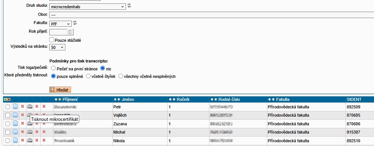Click the Ročník value in Zuzana's row
This screenshot has height=146, width=374.
pyautogui.click(x=170, y=124)
